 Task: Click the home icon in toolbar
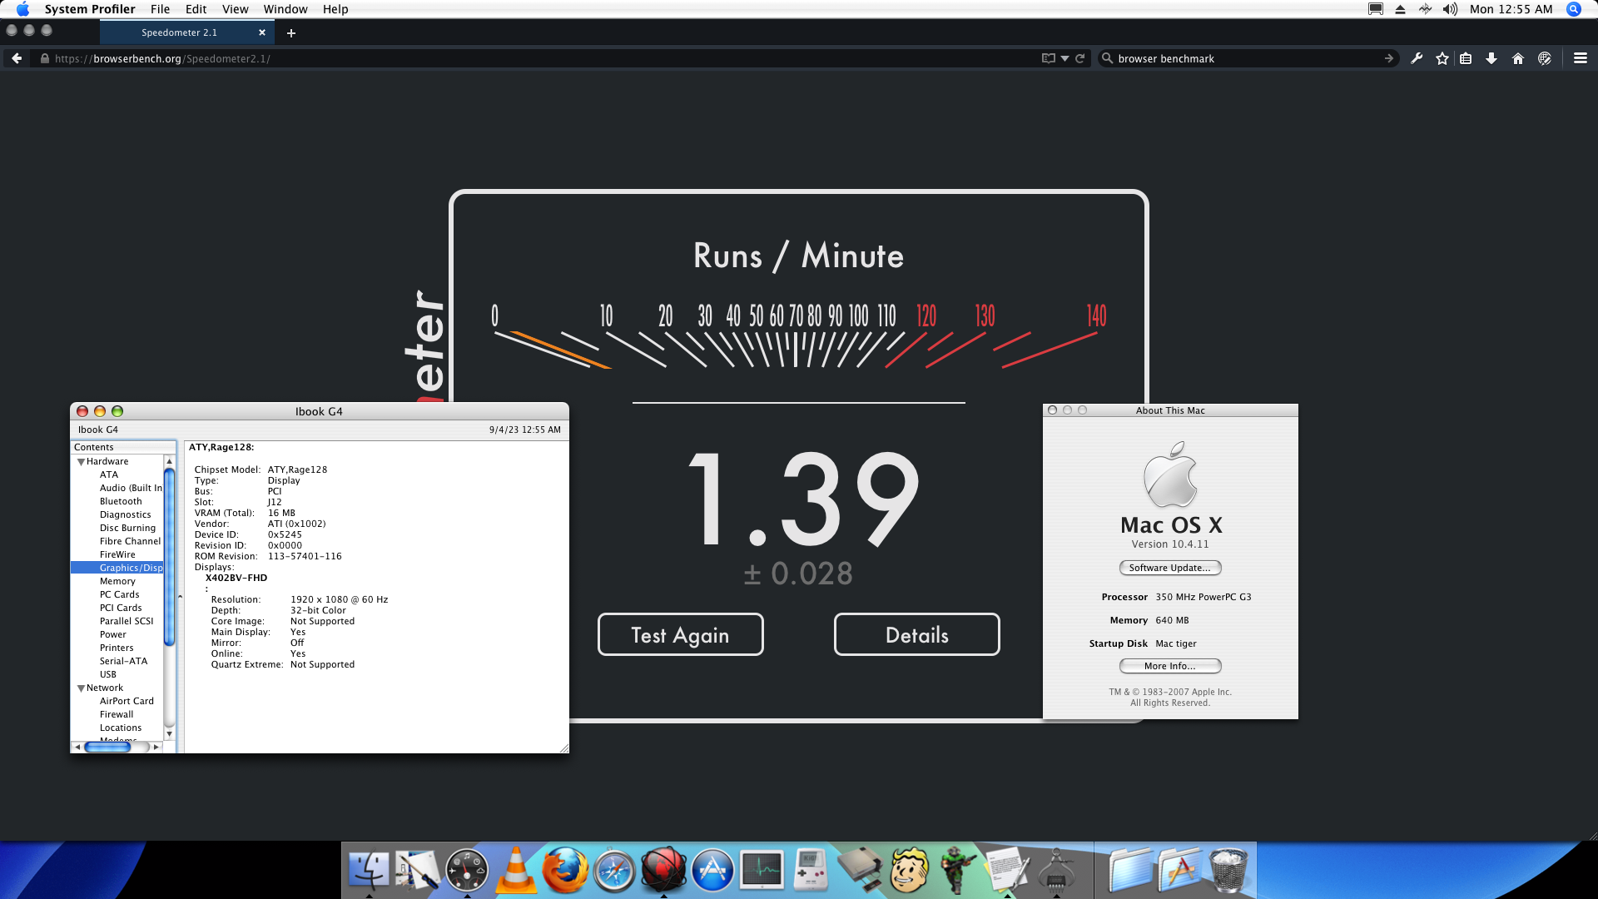pos(1518,58)
